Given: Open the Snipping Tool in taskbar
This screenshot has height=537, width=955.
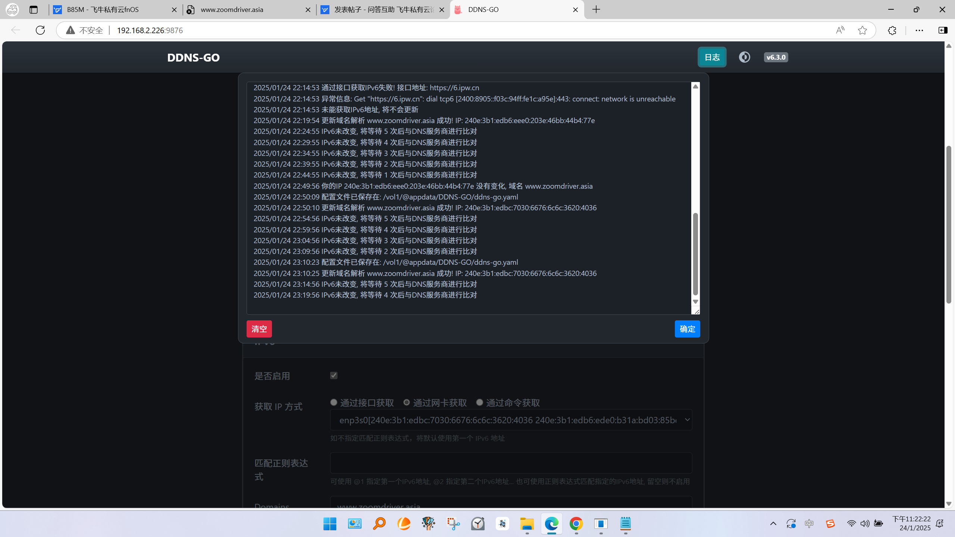Looking at the screenshot, I should pos(453,524).
